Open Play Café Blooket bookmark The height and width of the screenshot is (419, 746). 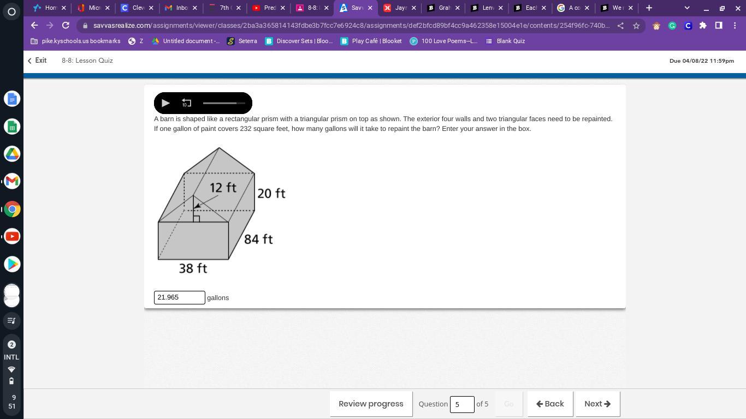coord(371,41)
